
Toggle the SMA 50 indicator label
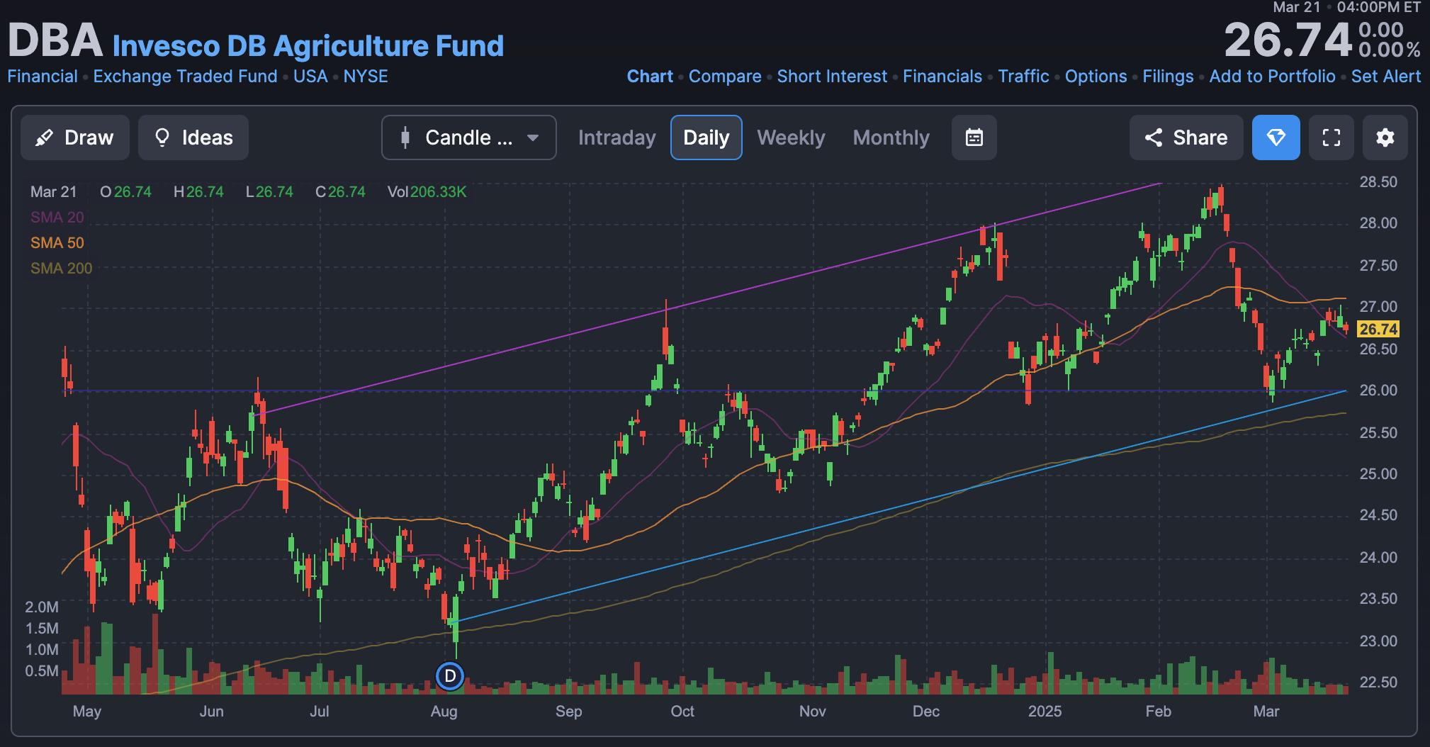pos(57,243)
